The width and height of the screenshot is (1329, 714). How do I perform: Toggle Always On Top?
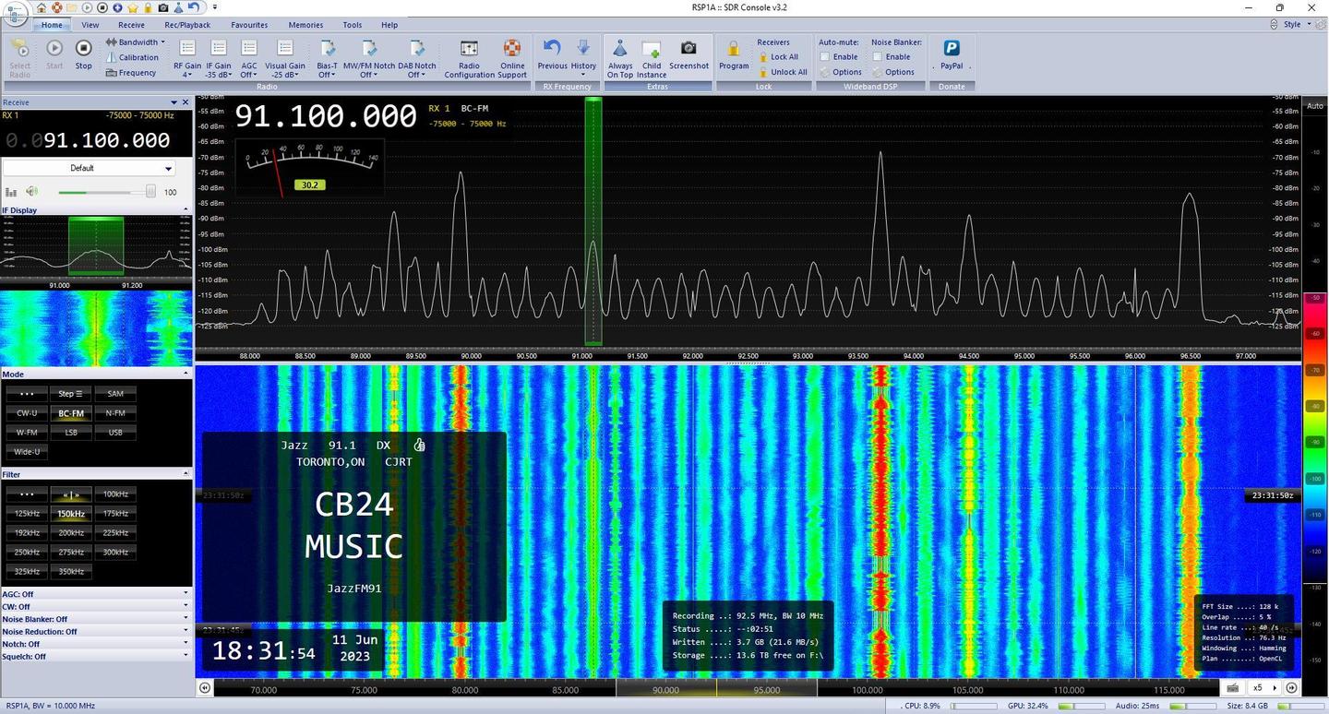[x=620, y=58]
